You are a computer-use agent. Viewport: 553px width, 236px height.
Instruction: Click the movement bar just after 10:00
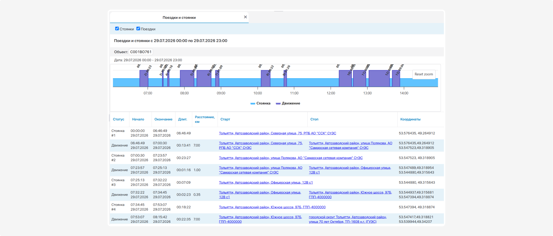point(265,78)
